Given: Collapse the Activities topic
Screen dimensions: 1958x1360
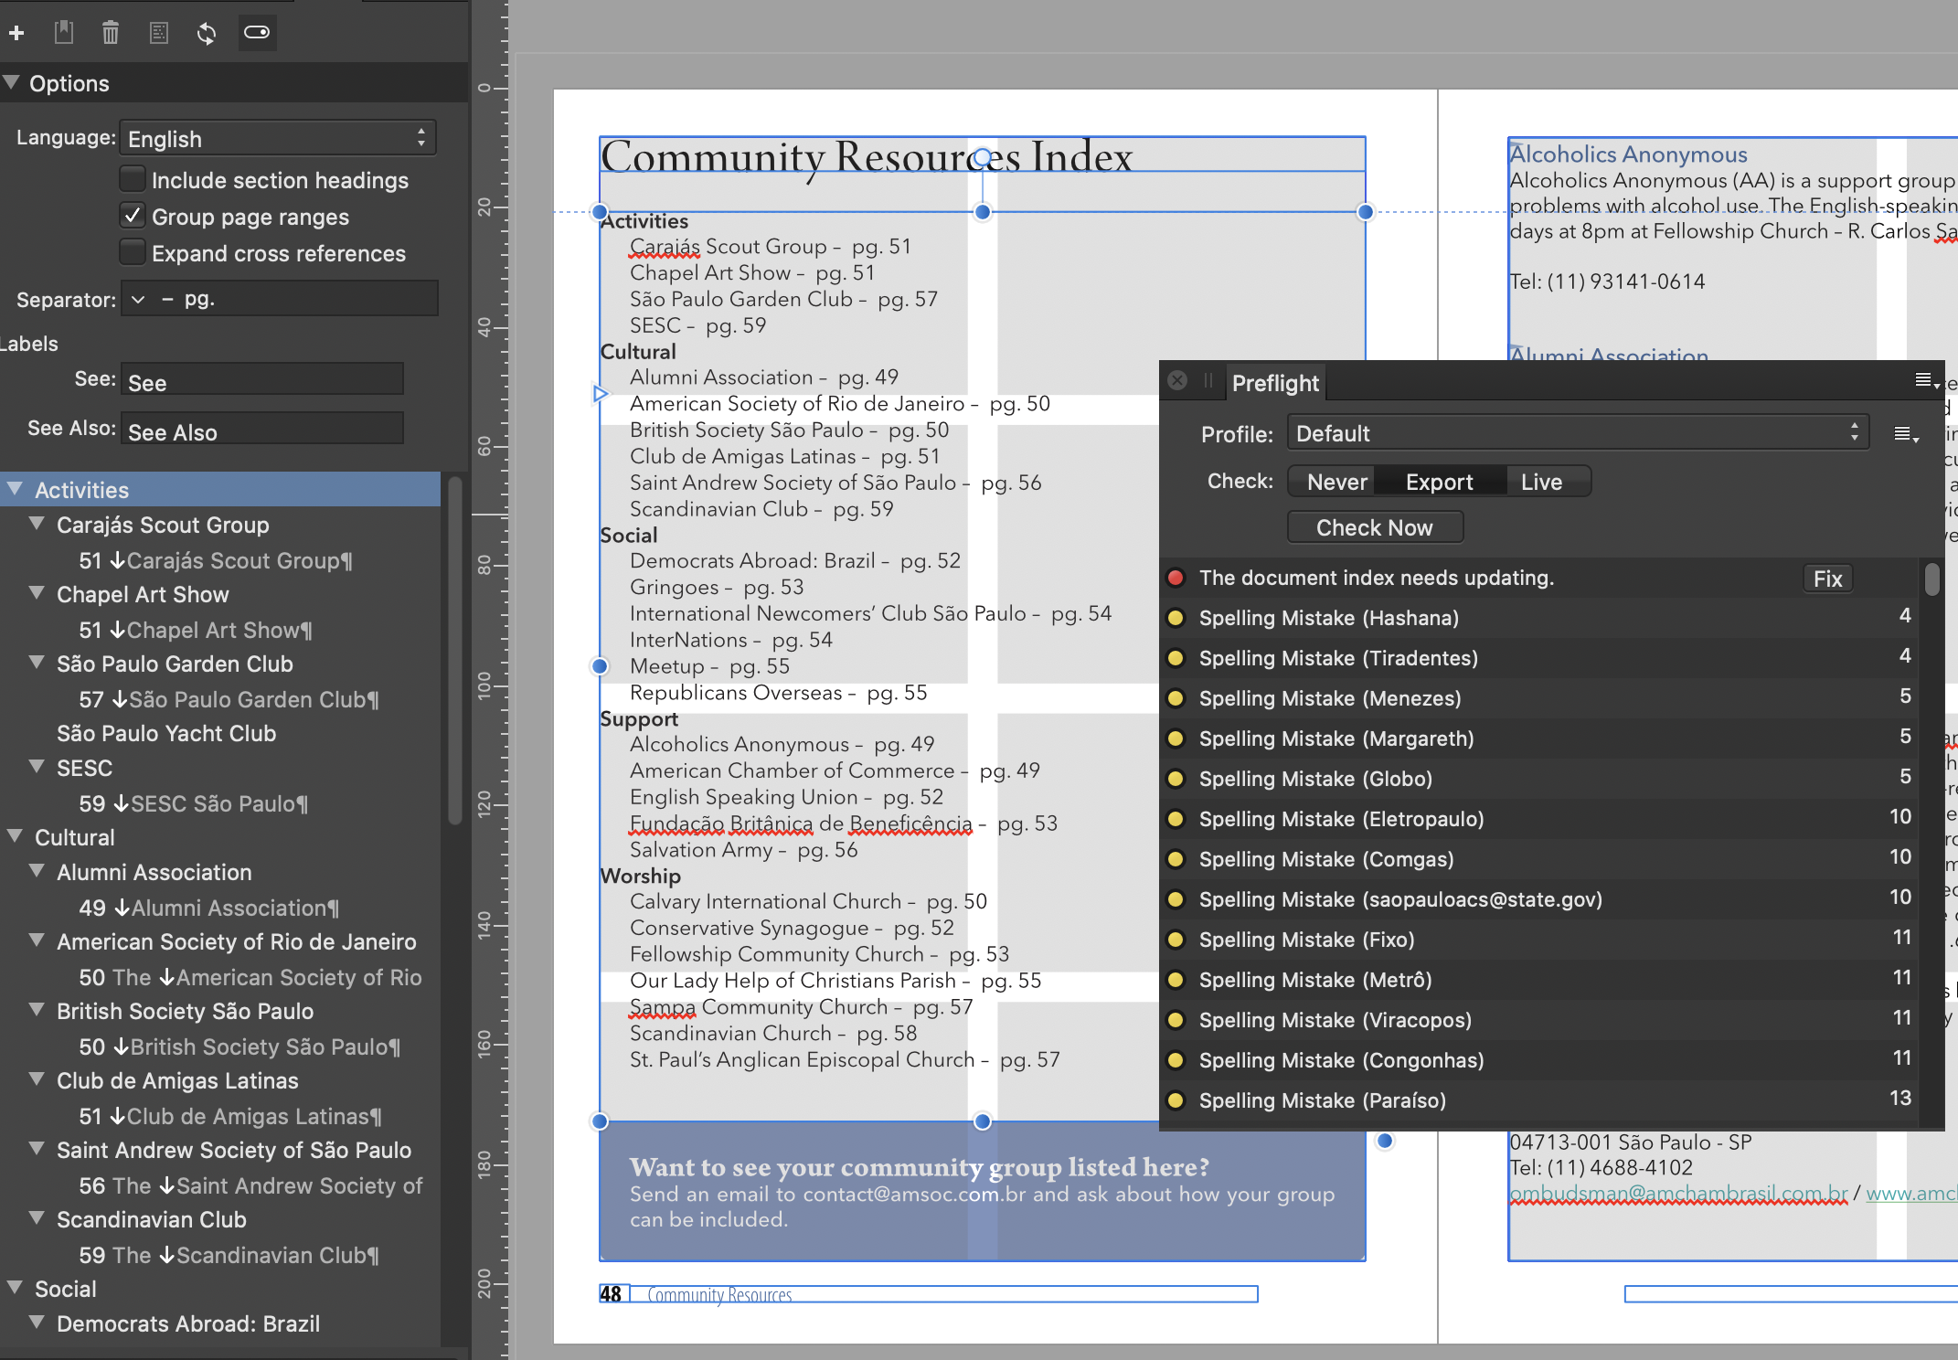Looking at the screenshot, I should click(15, 489).
